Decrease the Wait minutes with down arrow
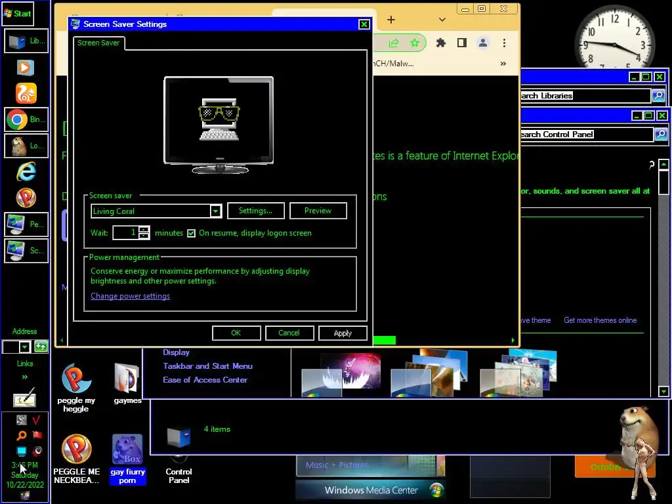672x504 pixels. pos(144,236)
